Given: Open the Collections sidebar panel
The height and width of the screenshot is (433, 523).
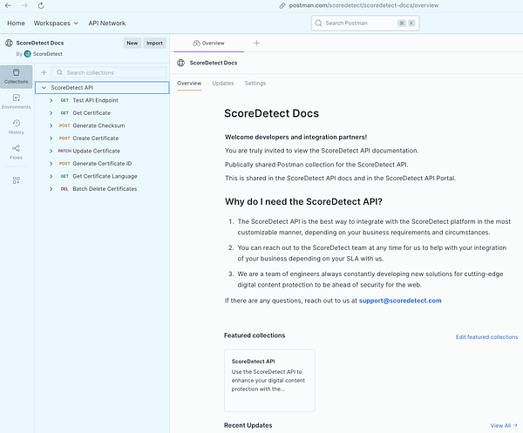Looking at the screenshot, I should tap(16, 77).
